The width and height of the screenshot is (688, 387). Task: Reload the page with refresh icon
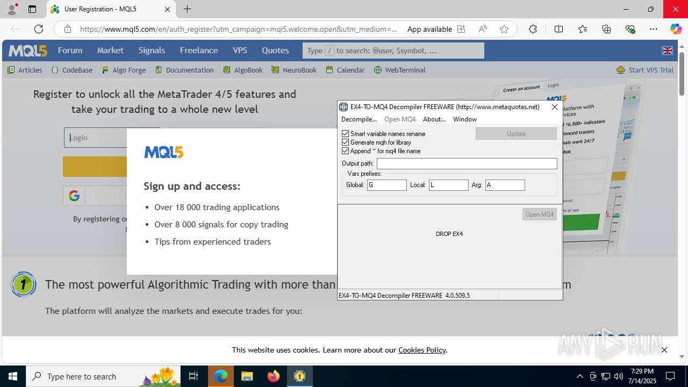[x=39, y=29]
